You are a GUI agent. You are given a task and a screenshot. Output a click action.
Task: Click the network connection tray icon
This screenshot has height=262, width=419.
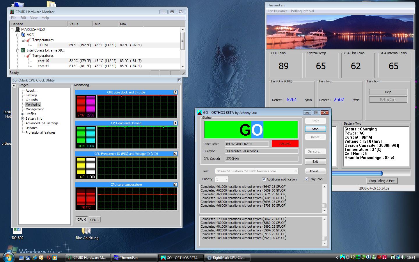(x=397, y=257)
